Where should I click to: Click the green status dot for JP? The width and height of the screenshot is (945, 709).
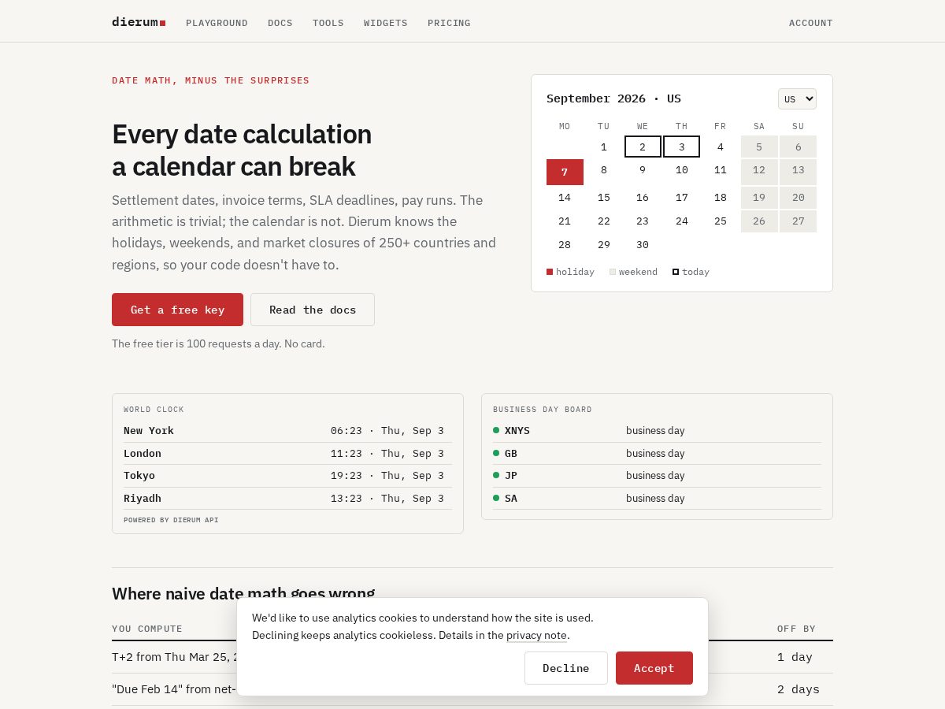pos(496,475)
